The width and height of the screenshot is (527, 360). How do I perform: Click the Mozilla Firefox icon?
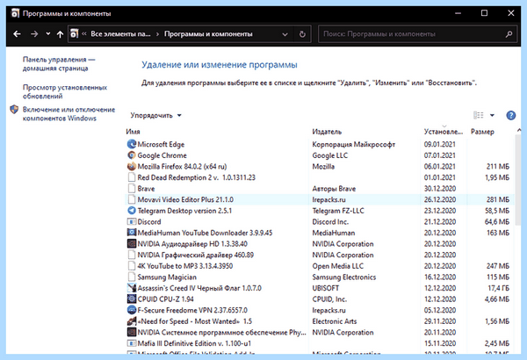[132, 166]
